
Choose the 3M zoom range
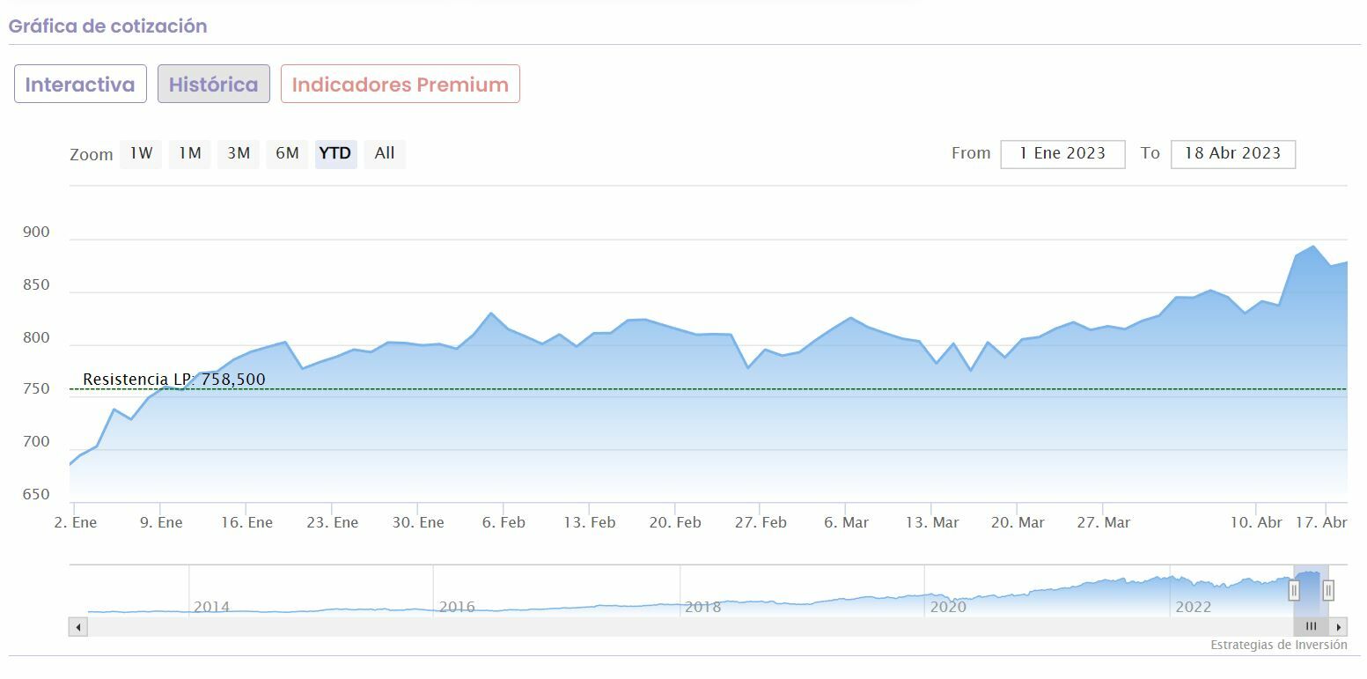(x=239, y=153)
